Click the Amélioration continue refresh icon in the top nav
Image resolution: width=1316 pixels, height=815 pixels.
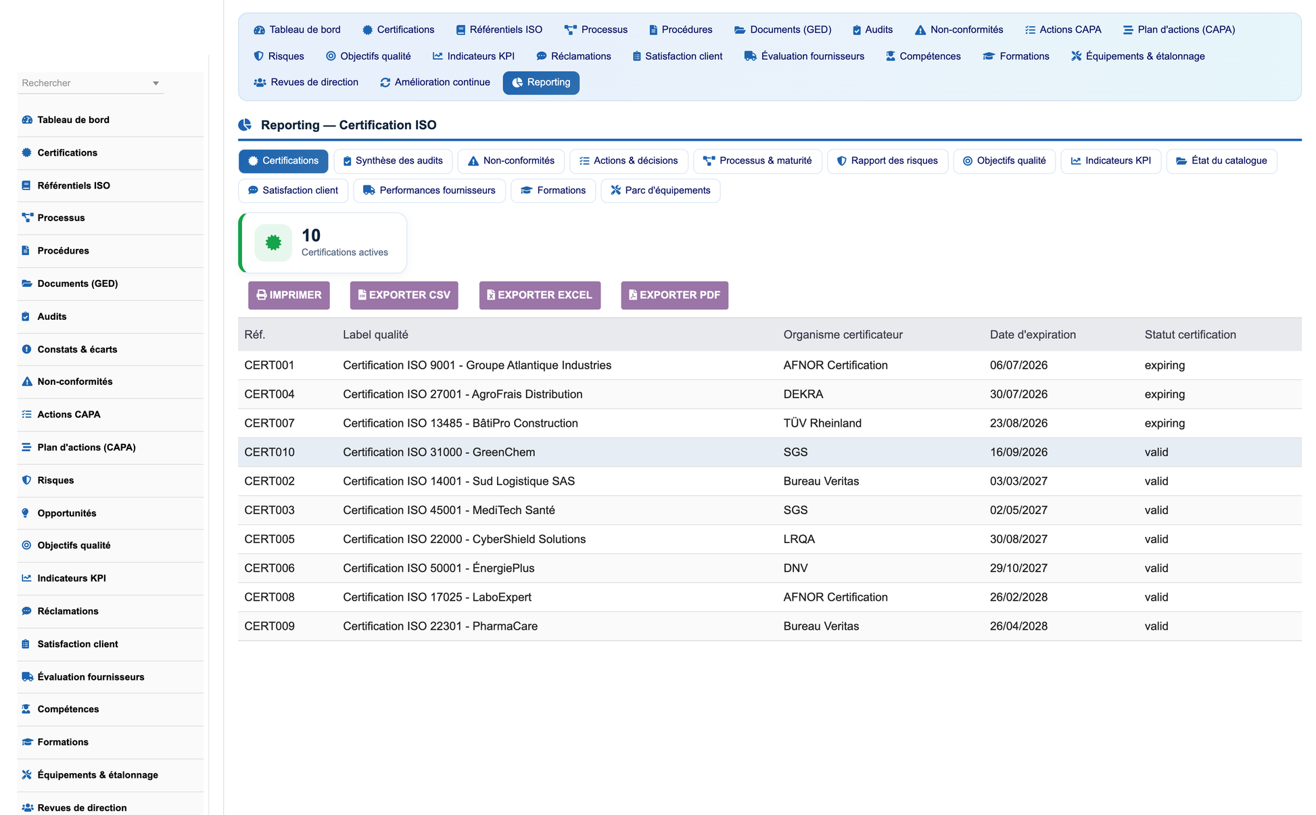(385, 83)
